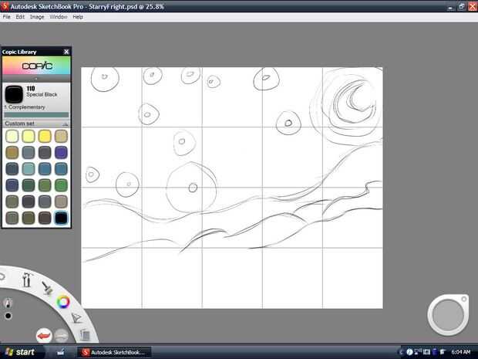Click the brush puck gray circle
This screenshot has width=478, height=359.
(x=448, y=315)
